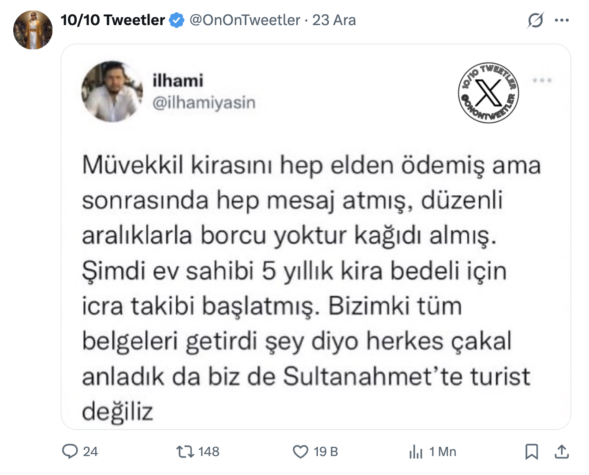Bookmark this tweet

[532, 452]
